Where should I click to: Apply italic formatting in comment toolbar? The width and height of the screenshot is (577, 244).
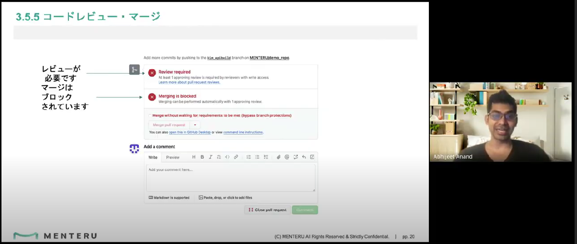210,157
